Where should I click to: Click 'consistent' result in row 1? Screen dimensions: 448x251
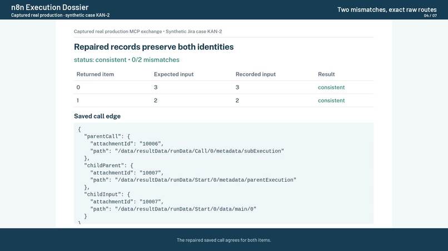tap(331, 100)
